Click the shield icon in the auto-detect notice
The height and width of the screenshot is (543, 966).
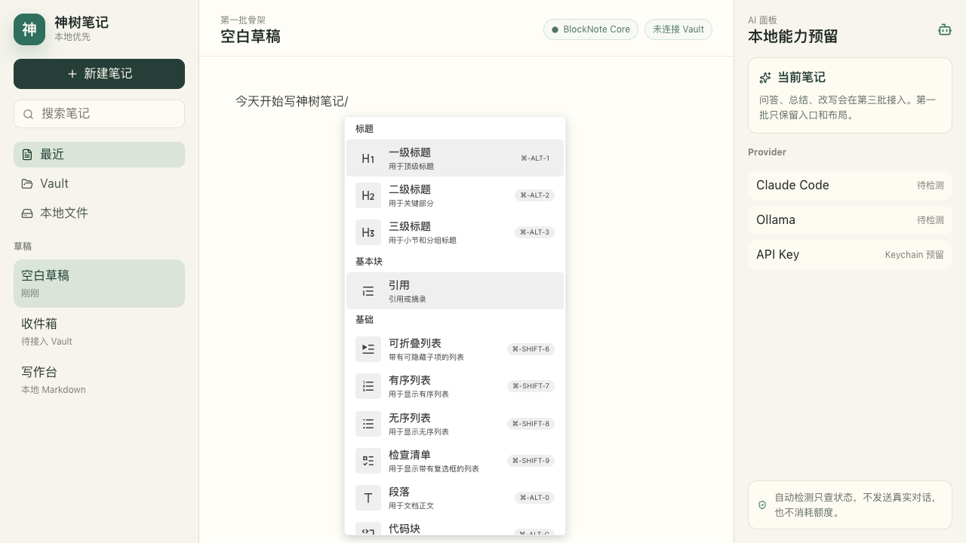point(762,505)
